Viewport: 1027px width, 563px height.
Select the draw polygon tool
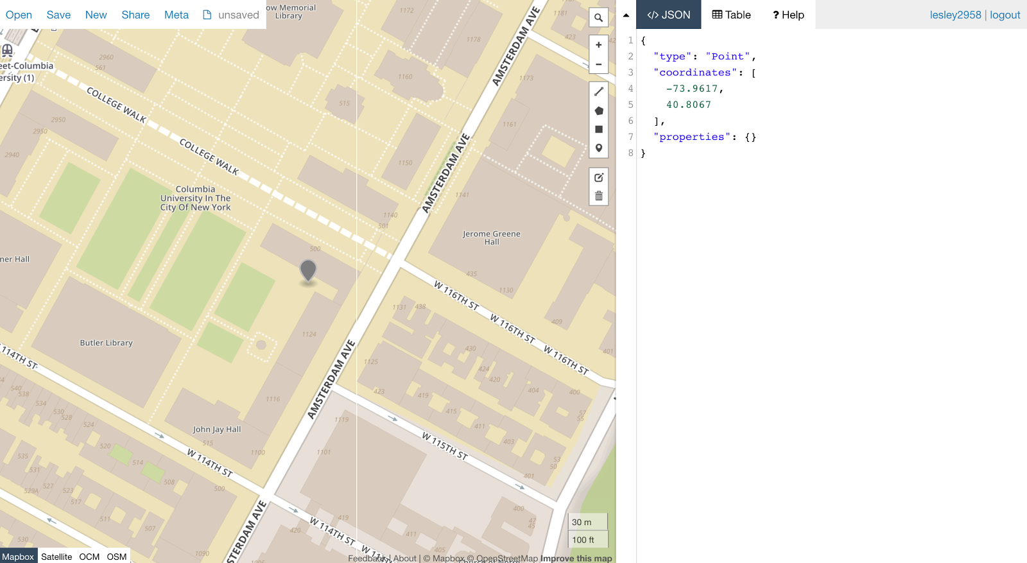(x=598, y=110)
